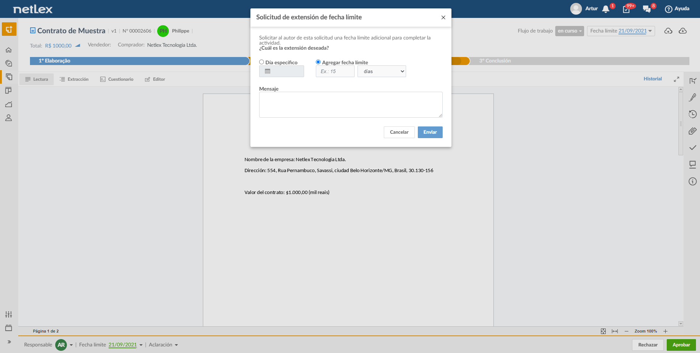Click into the Mensaje text area
Image resolution: width=700 pixels, height=353 pixels.
tap(351, 105)
